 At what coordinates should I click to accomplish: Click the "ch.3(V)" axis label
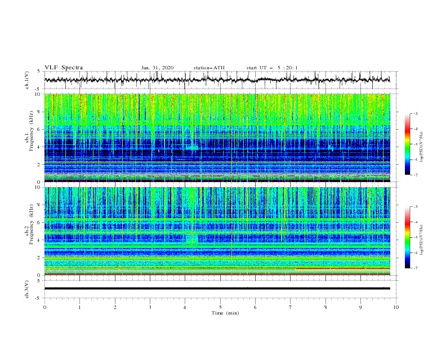(x=27, y=289)
